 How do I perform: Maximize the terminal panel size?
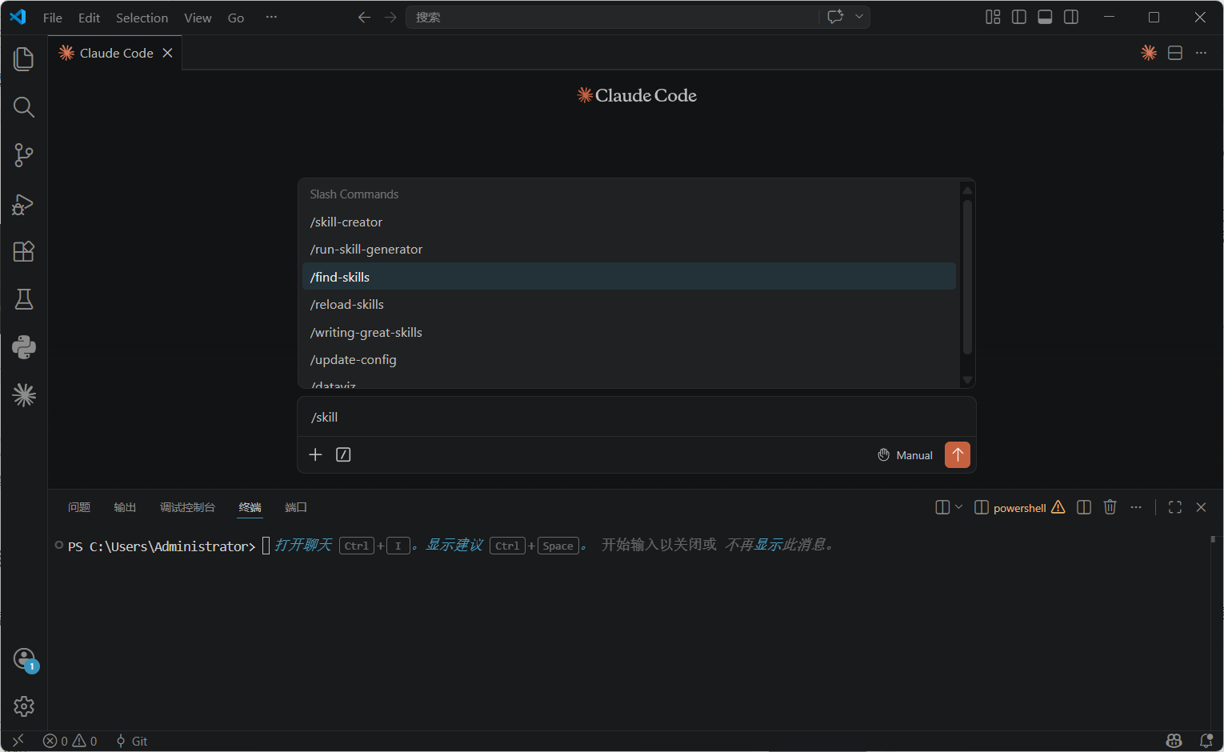[1175, 507]
